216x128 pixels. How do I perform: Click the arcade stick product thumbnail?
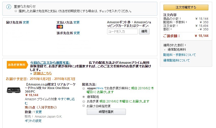14,90
